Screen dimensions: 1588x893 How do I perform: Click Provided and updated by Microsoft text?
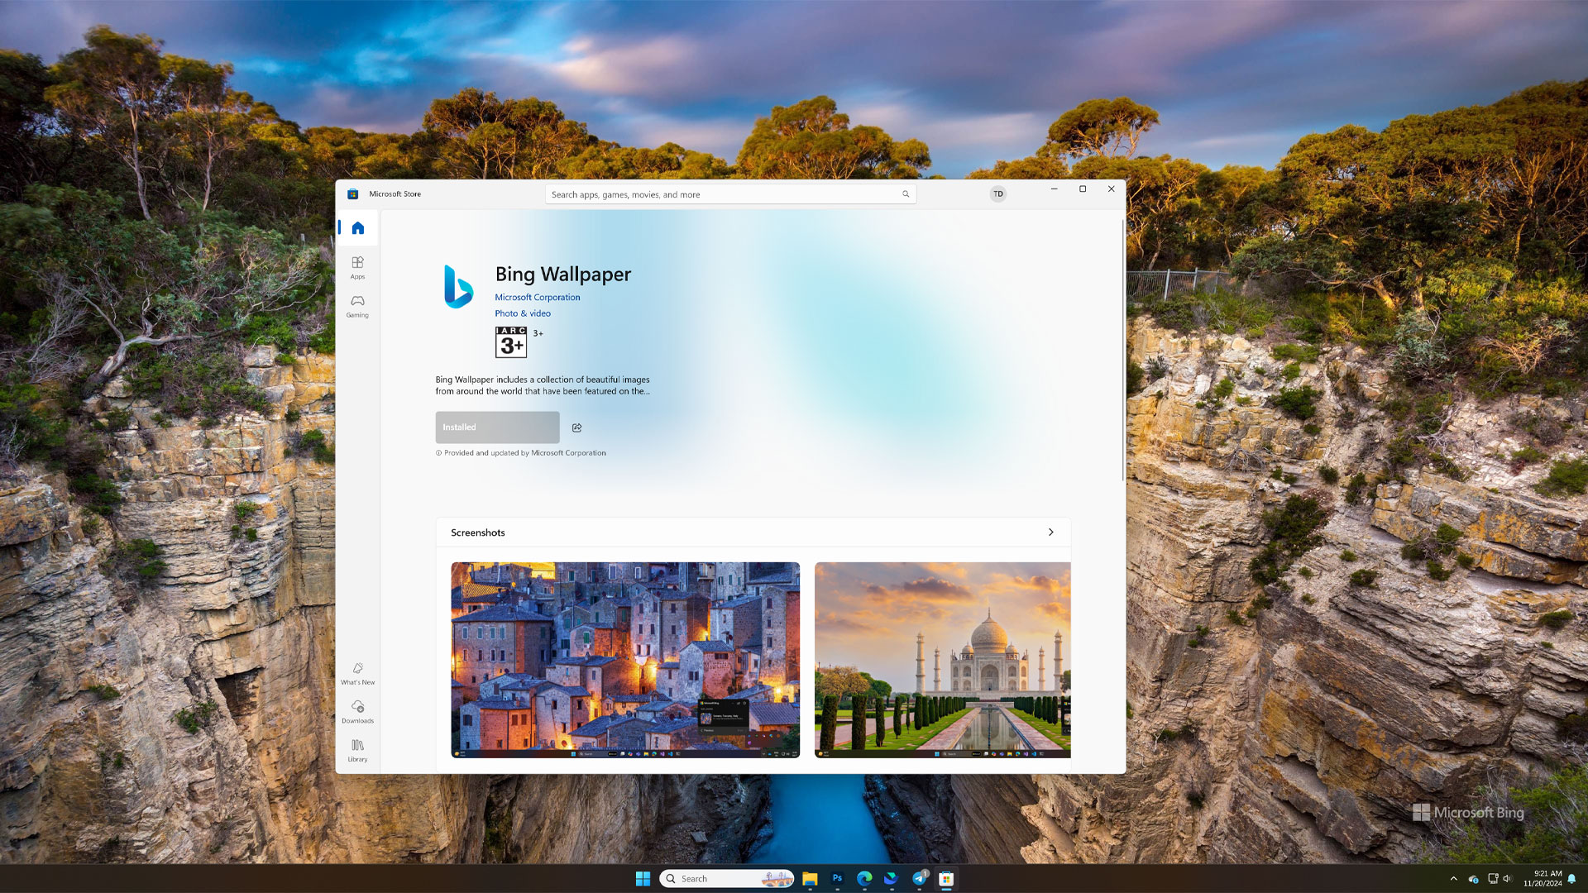pos(524,453)
